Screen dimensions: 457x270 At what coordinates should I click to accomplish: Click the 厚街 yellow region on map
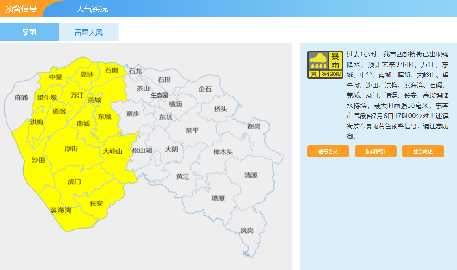71,149
